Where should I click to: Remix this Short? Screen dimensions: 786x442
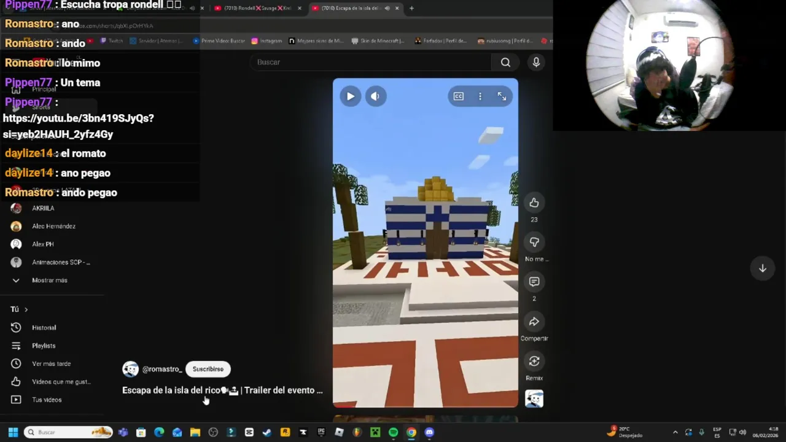point(534,361)
